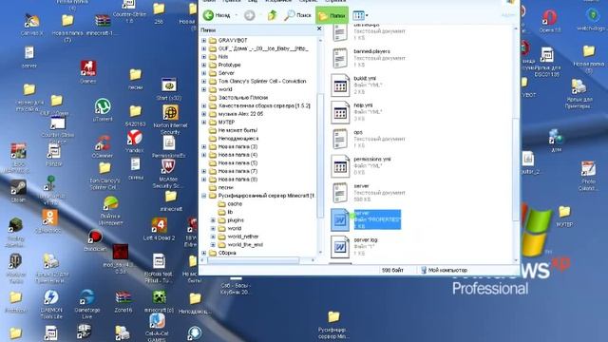Open Поиск search in Explorer toolbar

point(297,15)
